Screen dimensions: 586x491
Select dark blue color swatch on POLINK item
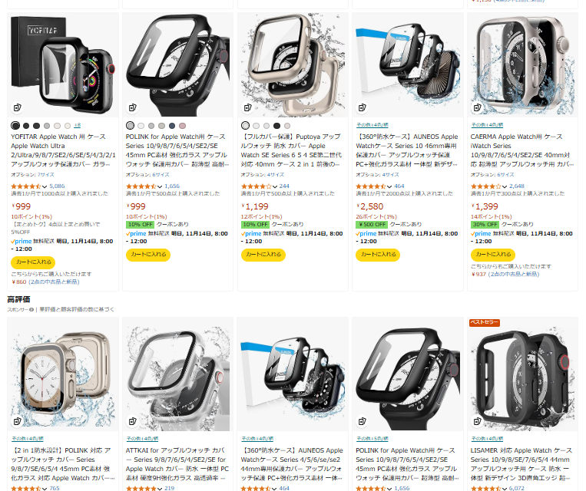tap(172, 126)
